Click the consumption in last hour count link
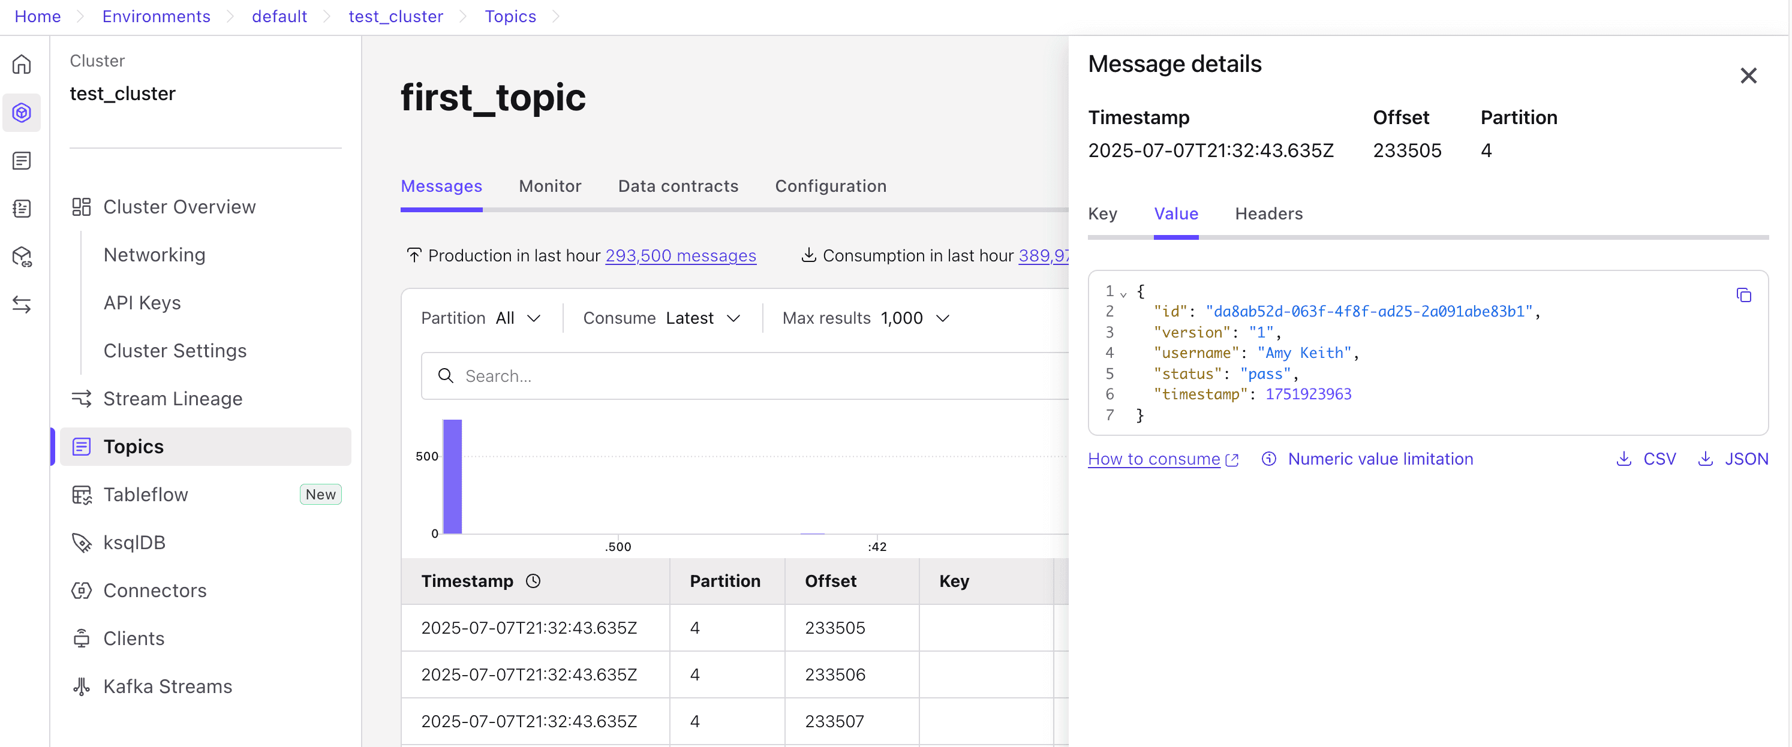1792x747 pixels. coord(1044,255)
